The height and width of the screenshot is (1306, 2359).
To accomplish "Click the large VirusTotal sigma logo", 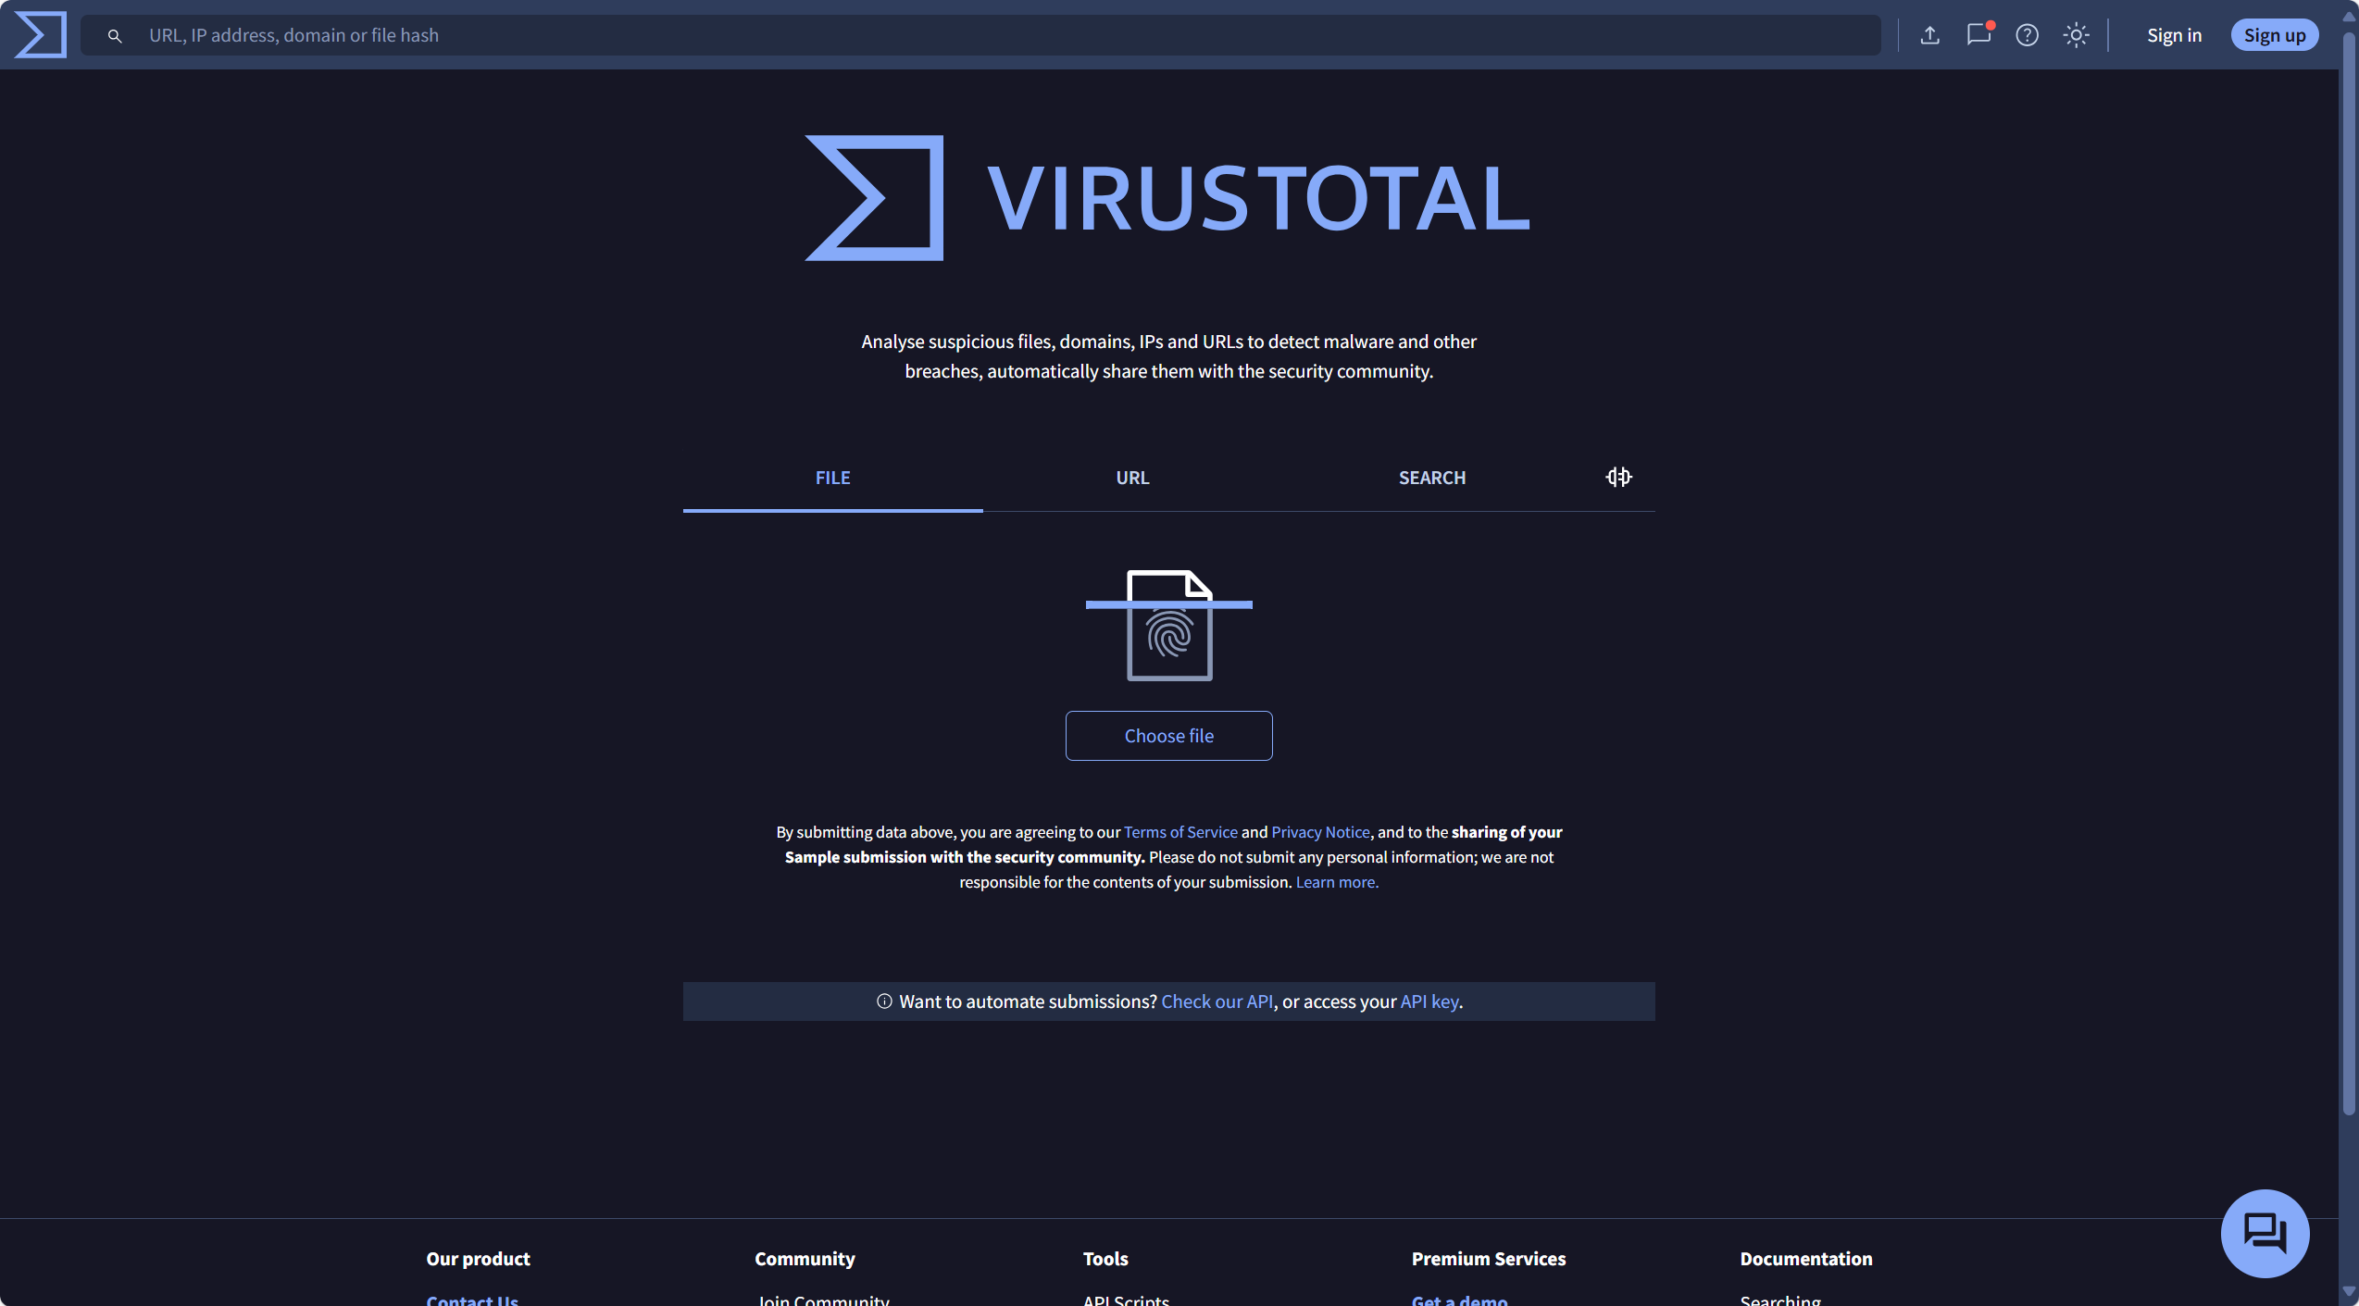I will (874, 198).
